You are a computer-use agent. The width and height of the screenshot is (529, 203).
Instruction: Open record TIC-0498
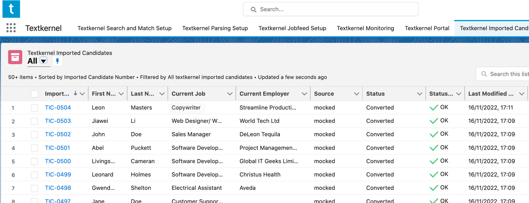click(58, 188)
